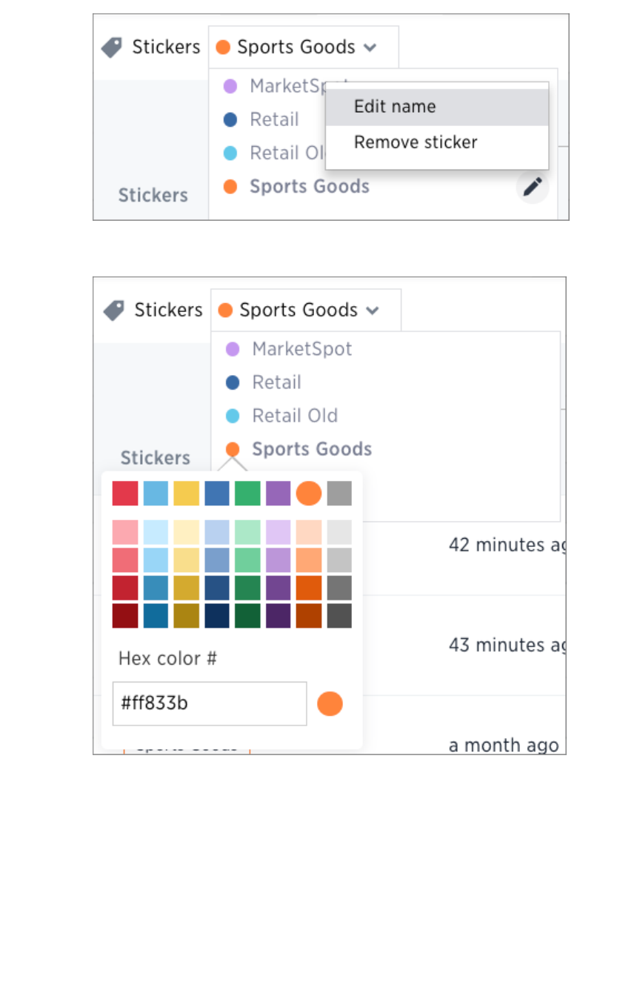The height and width of the screenshot is (996, 640).
Task: Click the orange preview circle beside the hex field
Action: 330,704
